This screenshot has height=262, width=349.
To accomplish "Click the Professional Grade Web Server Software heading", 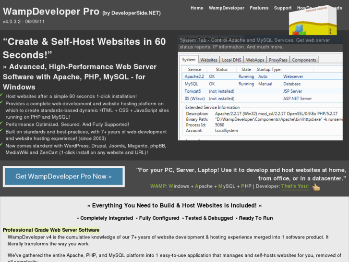I will tap(51, 230).
